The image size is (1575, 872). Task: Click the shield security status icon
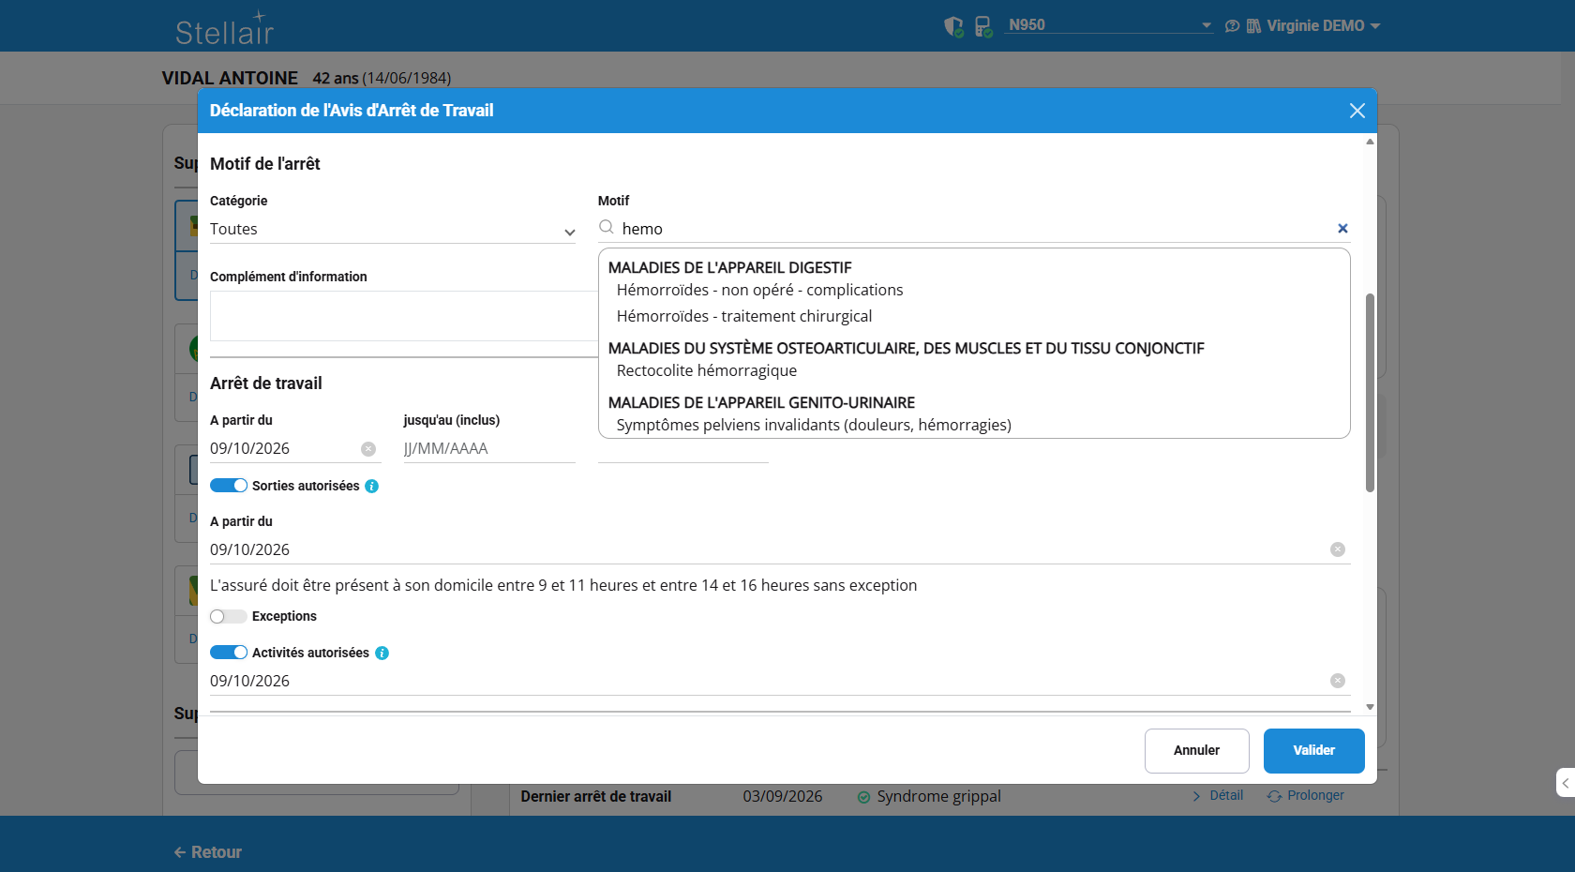point(953,26)
